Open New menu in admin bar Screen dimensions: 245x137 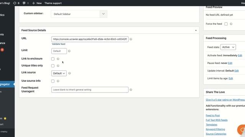37,3
